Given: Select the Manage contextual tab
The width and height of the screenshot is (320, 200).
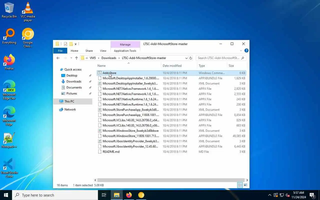Looking at the screenshot, I should (x=125, y=44).
